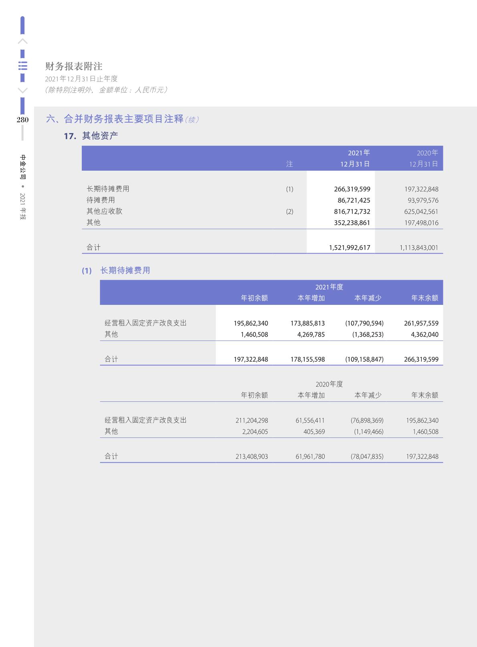The width and height of the screenshot is (477, 647).
Task: Click the 2020年 12月31日 column header
Action: pyautogui.click(x=424, y=158)
